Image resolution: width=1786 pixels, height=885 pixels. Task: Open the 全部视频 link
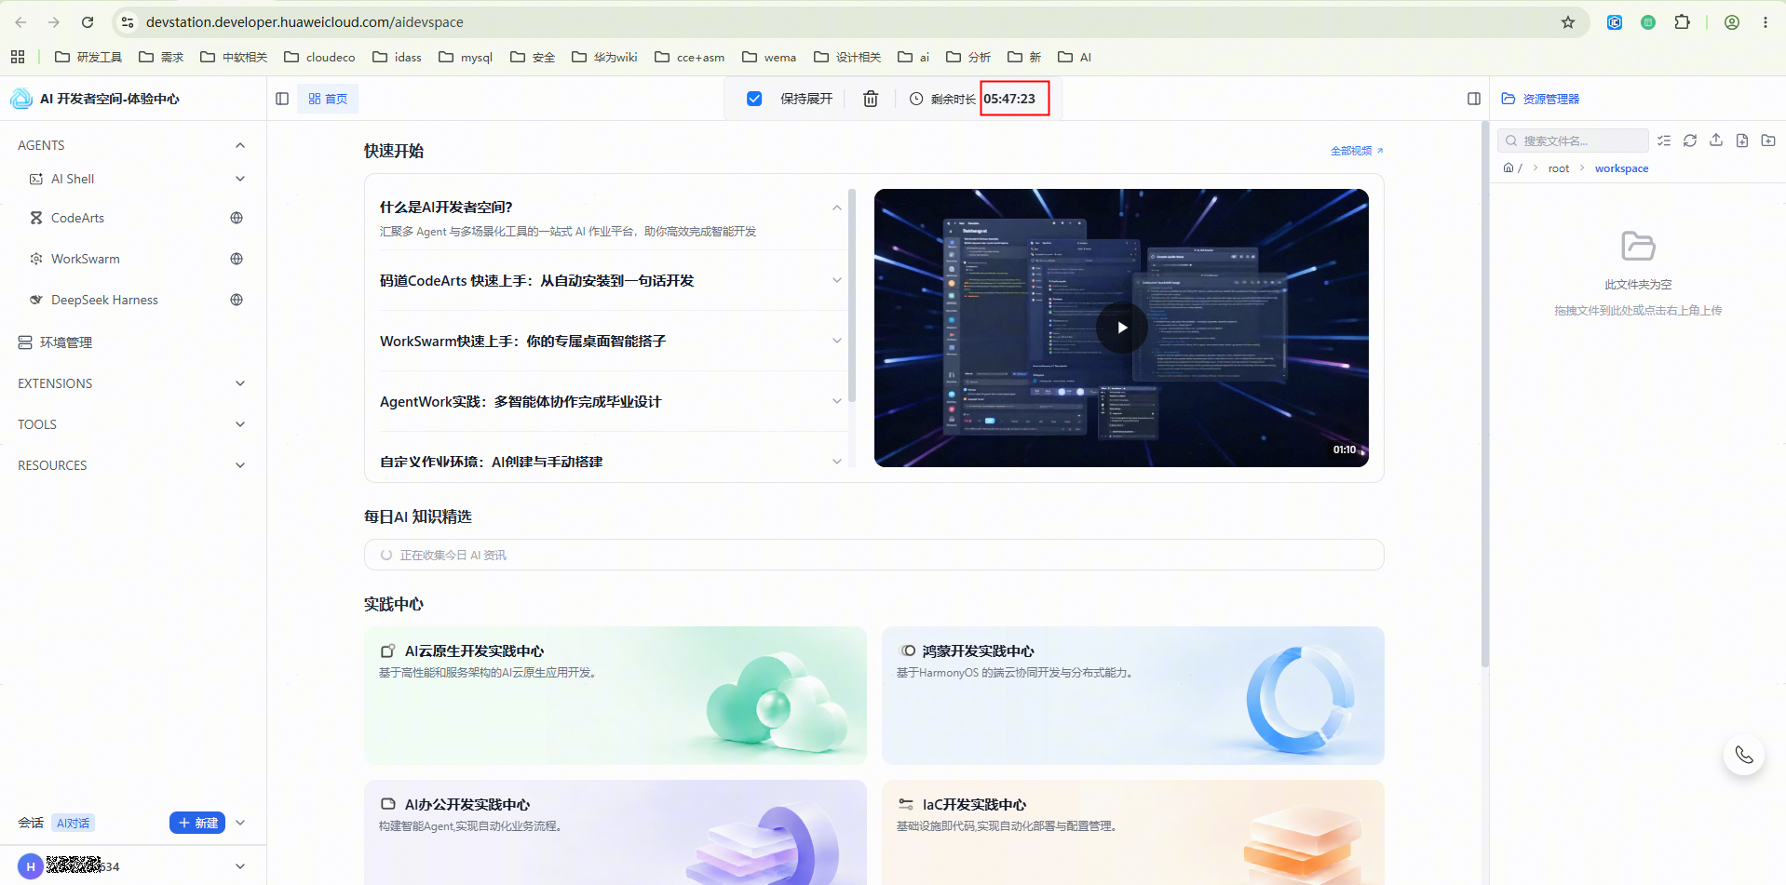click(1357, 151)
